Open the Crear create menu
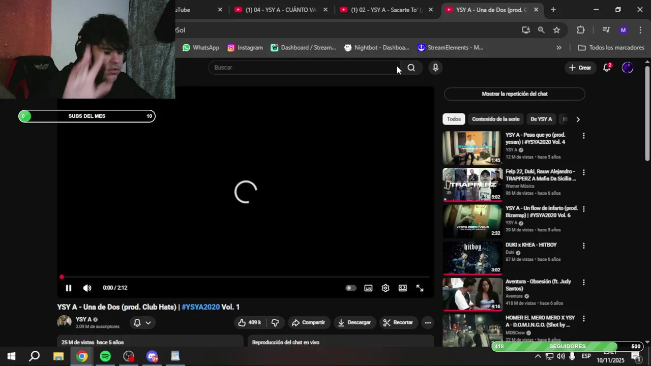 tap(580, 68)
